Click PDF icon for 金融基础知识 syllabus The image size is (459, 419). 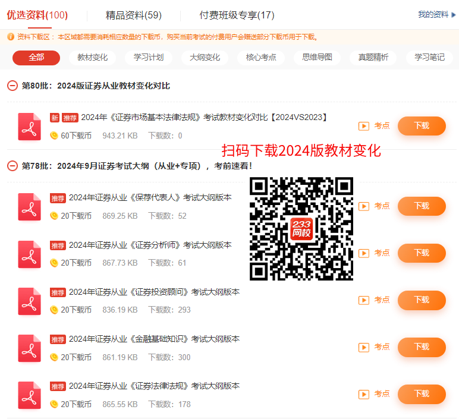pyautogui.click(x=29, y=348)
